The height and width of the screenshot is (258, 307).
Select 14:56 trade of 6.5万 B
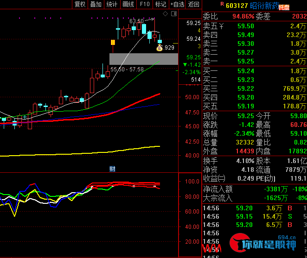[x=254, y=225]
